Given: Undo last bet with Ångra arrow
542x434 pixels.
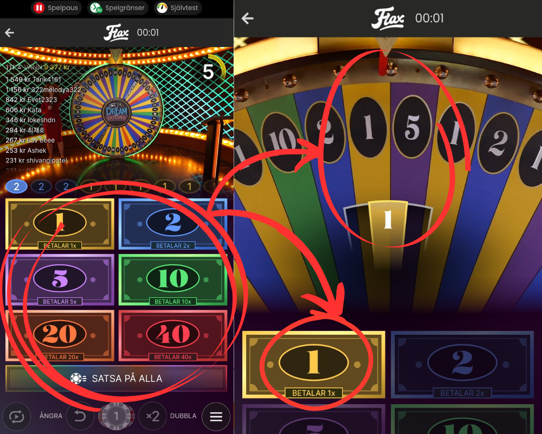Looking at the screenshot, I should click(80, 416).
